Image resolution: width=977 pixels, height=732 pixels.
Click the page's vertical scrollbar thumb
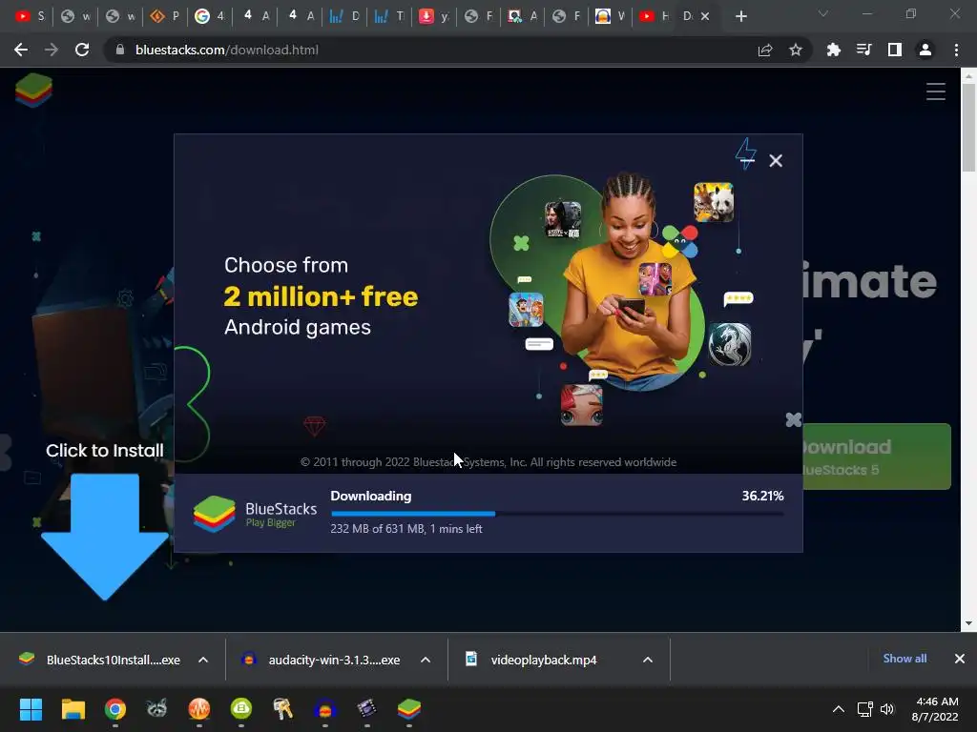point(968,128)
